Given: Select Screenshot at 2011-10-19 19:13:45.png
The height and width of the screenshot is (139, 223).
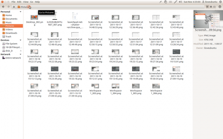Looking at the screenshot, I should pyautogui.click(x=116, y=73).
